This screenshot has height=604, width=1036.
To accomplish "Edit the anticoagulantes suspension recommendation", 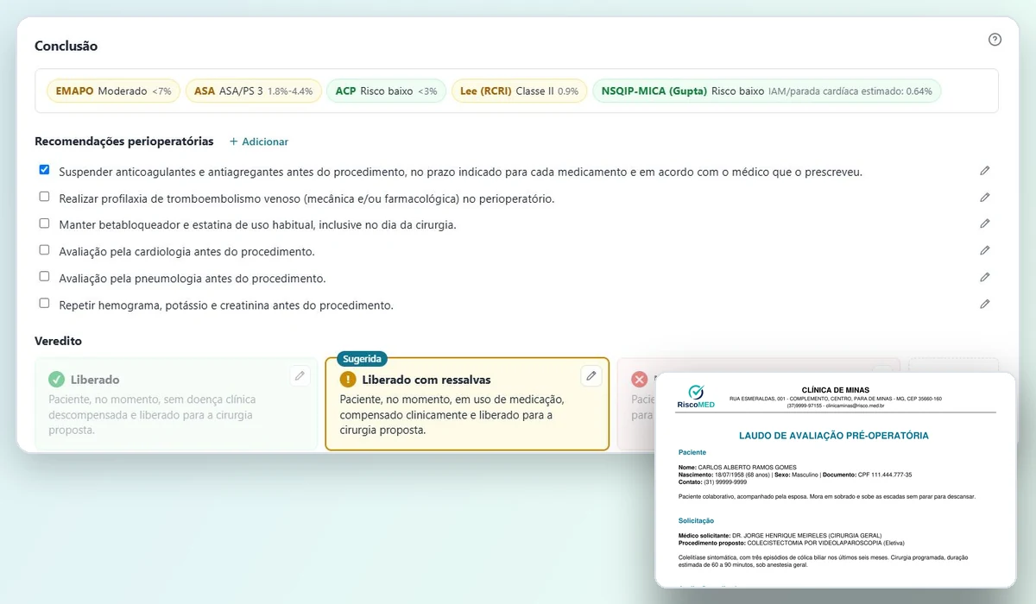I will click(x=985, y=171).
